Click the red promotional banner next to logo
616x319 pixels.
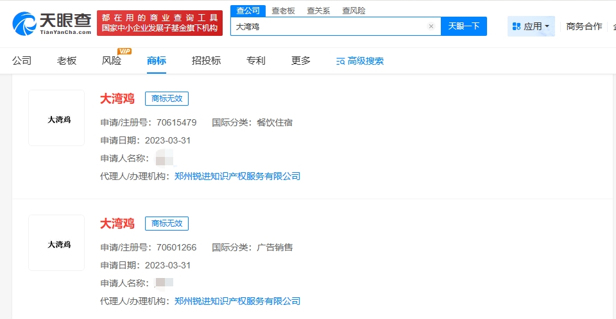click(160, 23)
